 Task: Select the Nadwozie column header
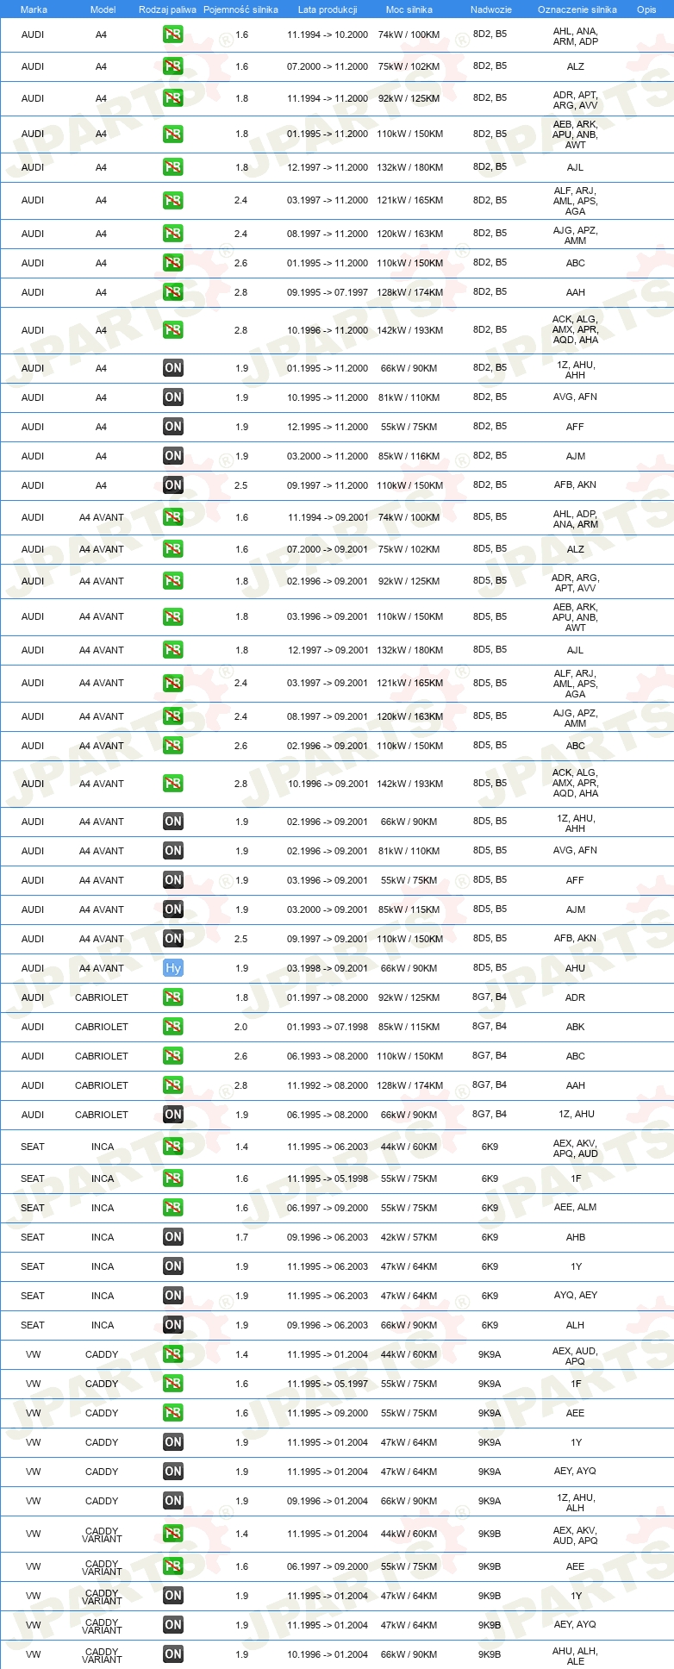point(491,9)
